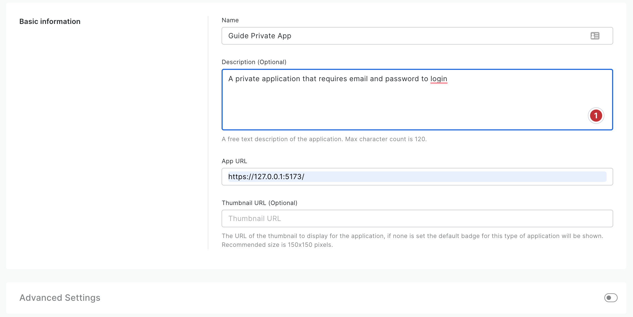The width and height of the screenshot is (633, 317).
Task: Click the max character count help text
Action: 324,139
